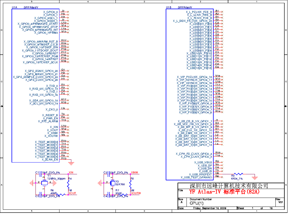Image resolution: width=304 pixels, height=214 pixels.
Task: Click the C2 capacitor designator
Action: [x=105, y=173]
